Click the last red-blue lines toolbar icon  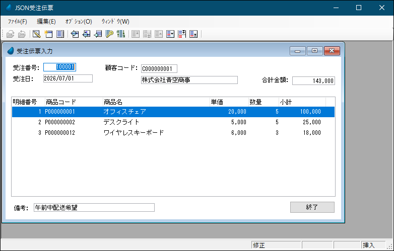(193, 34)
